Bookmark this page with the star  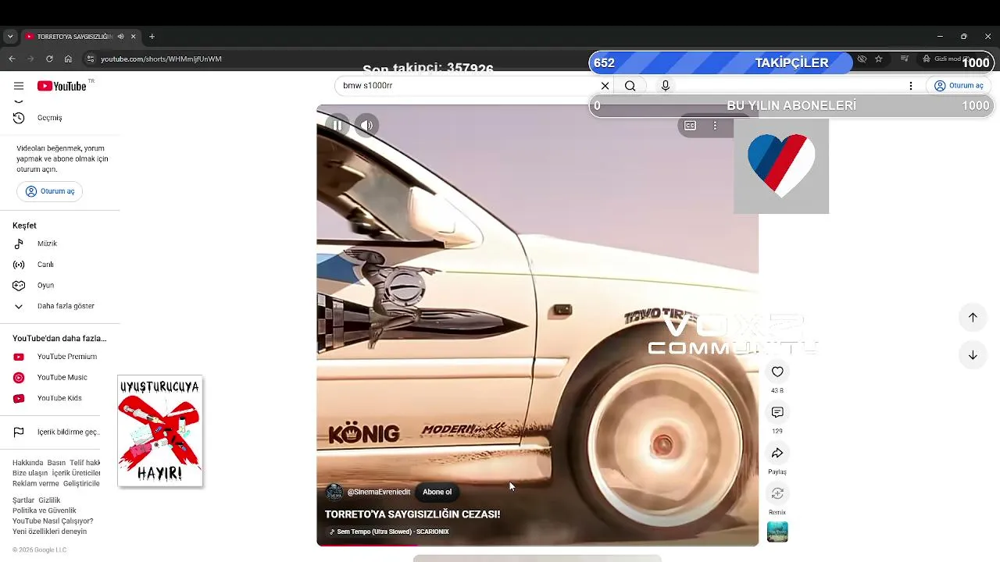coord(879,59)
